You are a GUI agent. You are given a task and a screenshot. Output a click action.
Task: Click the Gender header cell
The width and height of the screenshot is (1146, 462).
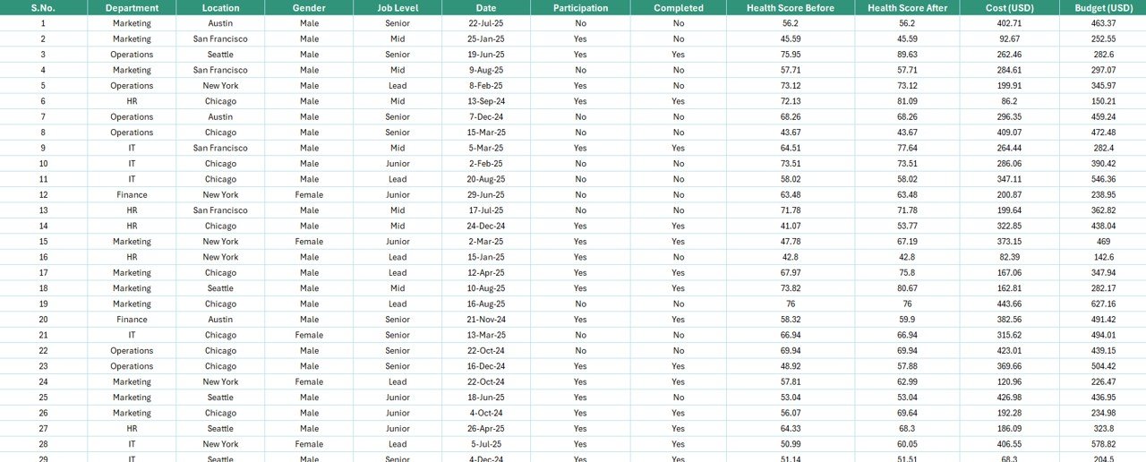point(309,8)
